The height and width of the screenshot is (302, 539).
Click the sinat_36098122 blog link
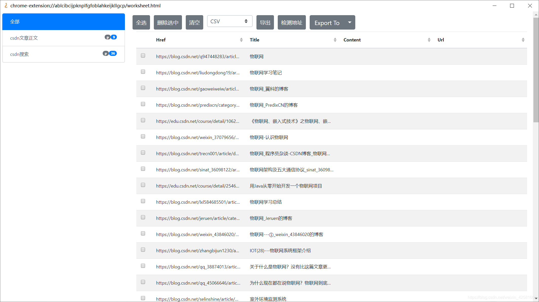tap(198, 170)
